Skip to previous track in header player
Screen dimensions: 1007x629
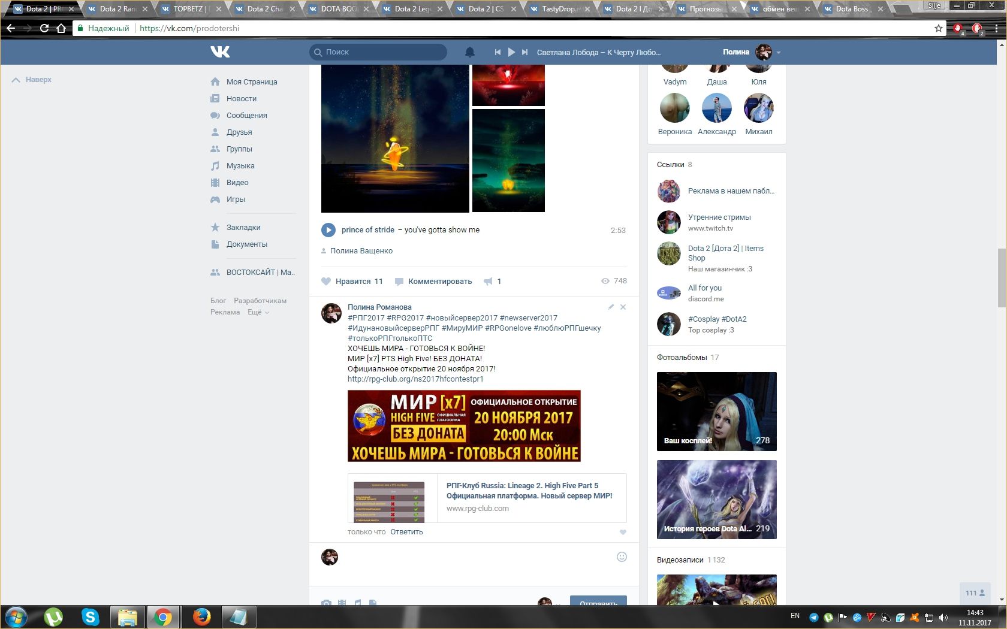coord(498,52)
